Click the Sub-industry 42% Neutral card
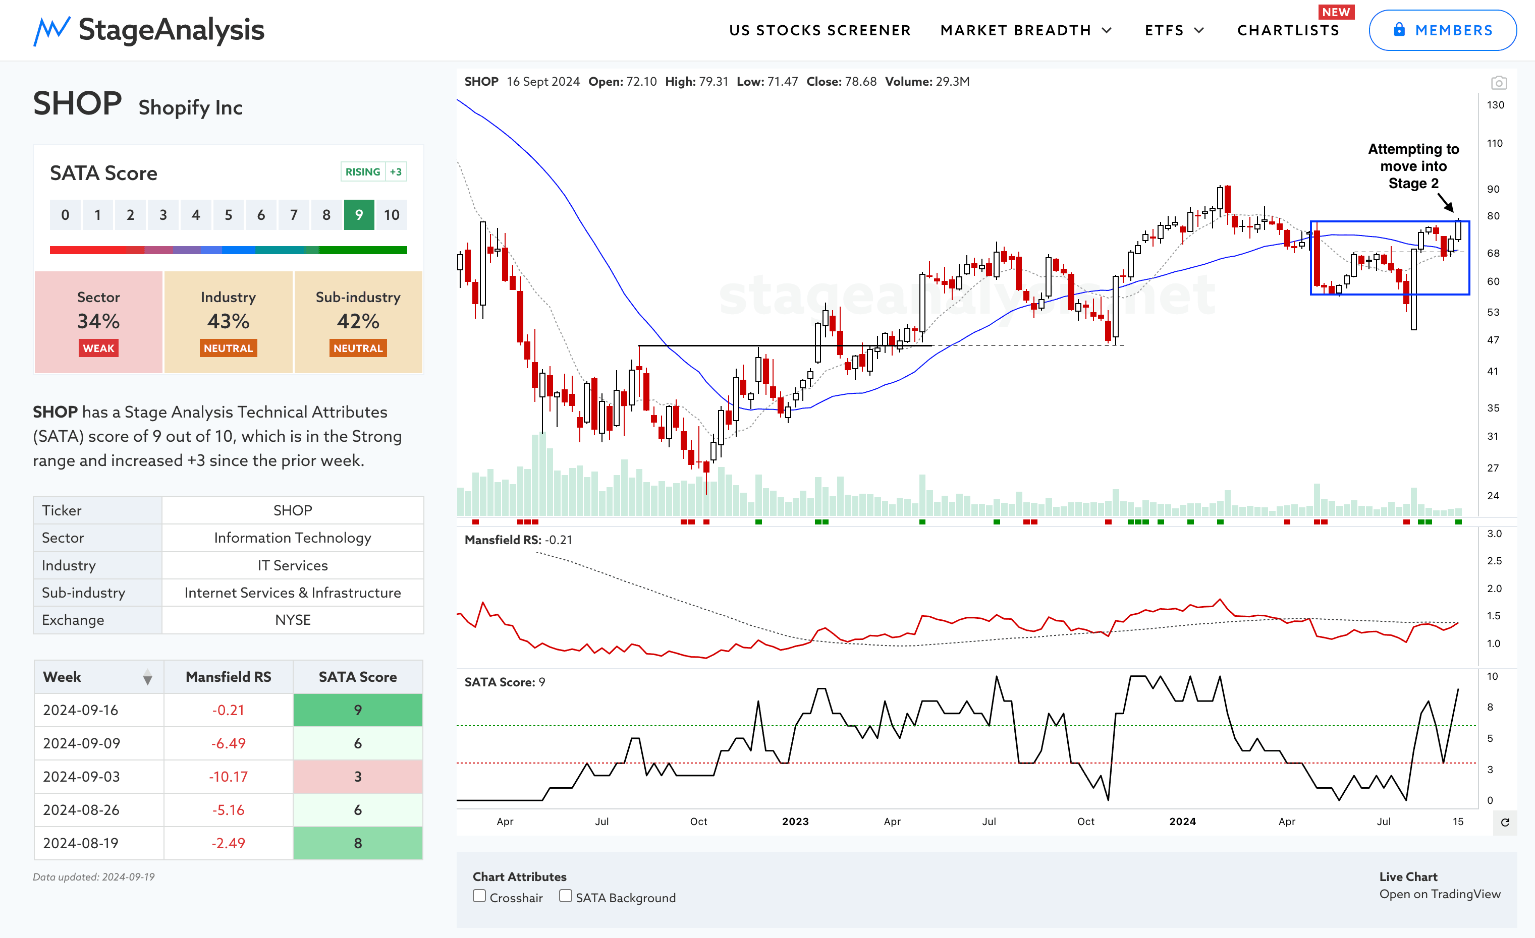 pyautogui.click(x=358, y=322)
